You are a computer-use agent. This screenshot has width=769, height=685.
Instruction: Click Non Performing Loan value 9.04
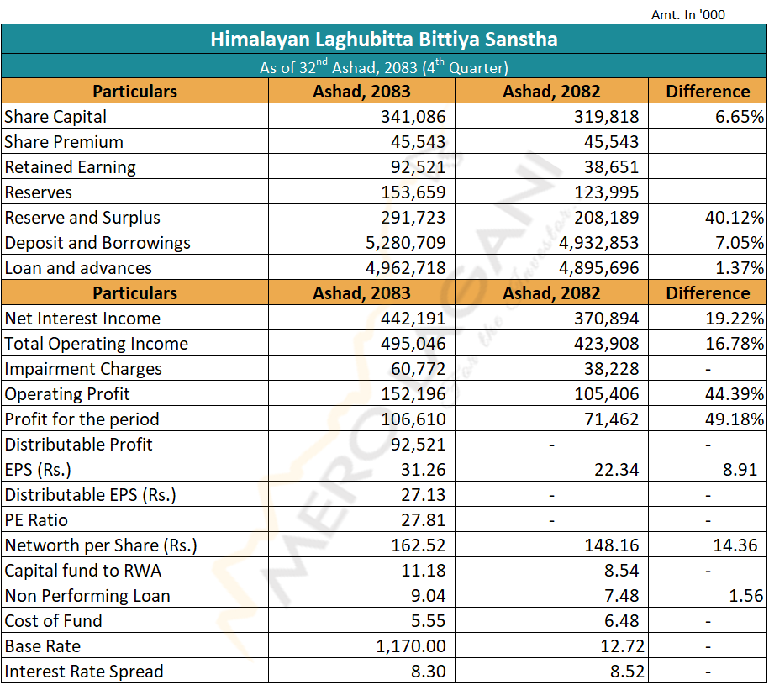point(428,596)
